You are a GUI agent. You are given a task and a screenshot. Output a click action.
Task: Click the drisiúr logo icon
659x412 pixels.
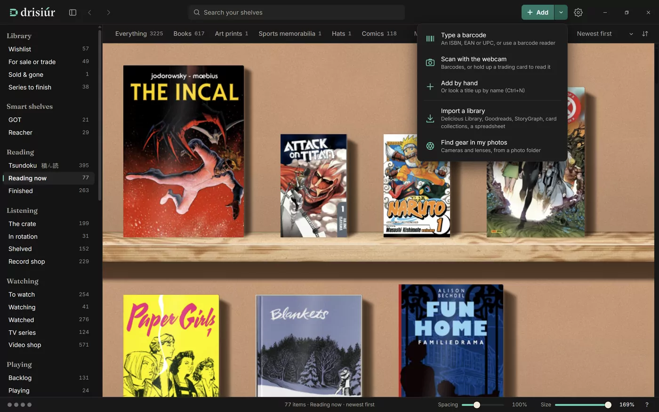tap(13, 12)
